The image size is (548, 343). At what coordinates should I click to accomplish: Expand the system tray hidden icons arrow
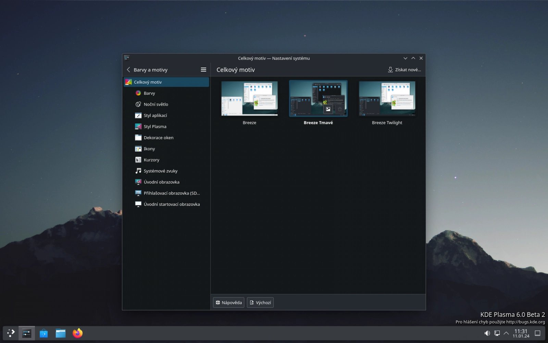tap(506, 333)
